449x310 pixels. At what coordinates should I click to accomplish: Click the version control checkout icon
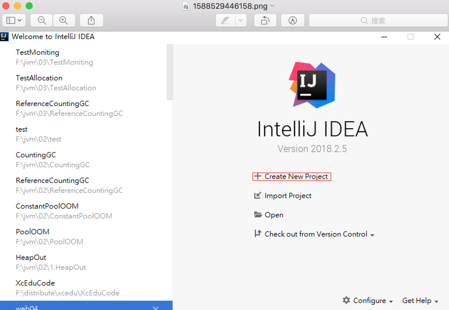258,234
